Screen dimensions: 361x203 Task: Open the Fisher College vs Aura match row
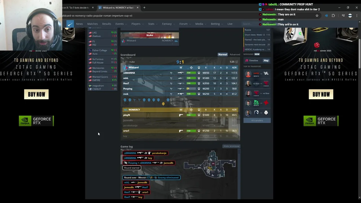coord(102,52)
